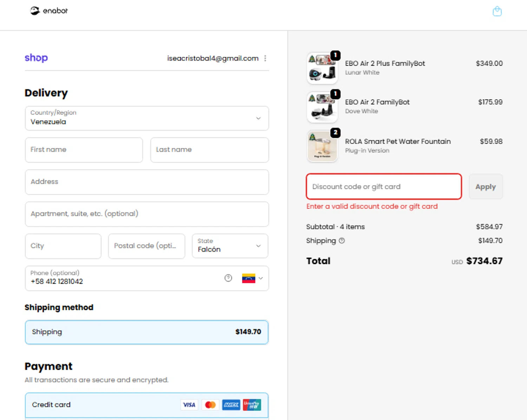527x420 pixels.
Task: Show shipping info help icon
Action: point(342,241)
